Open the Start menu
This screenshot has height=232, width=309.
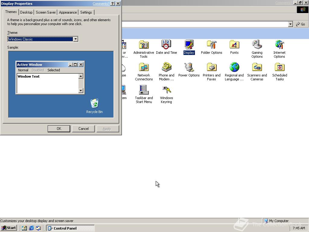(9, 228)
